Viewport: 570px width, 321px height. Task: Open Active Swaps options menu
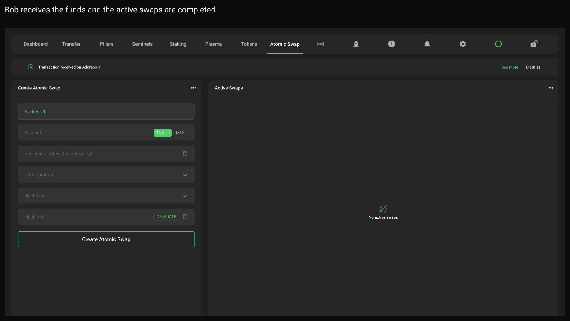coord(551,88)
